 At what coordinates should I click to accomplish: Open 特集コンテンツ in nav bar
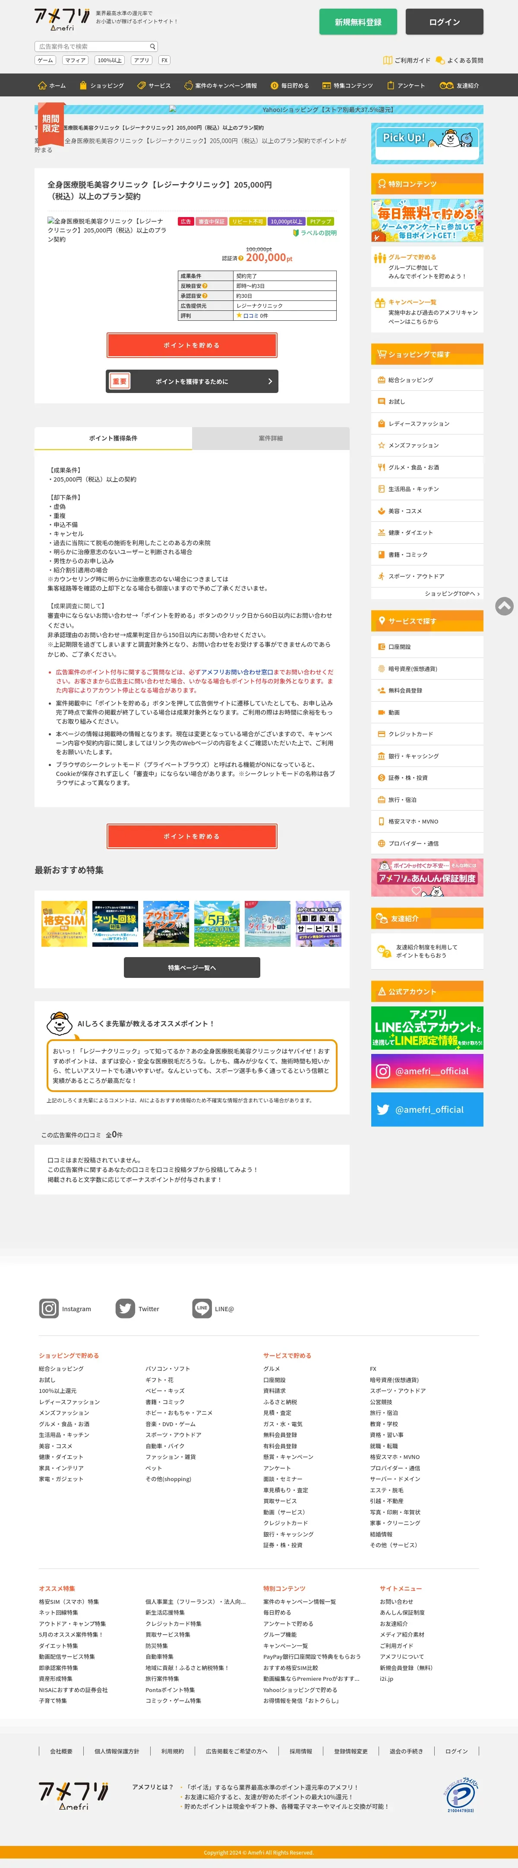coord(348,86)
